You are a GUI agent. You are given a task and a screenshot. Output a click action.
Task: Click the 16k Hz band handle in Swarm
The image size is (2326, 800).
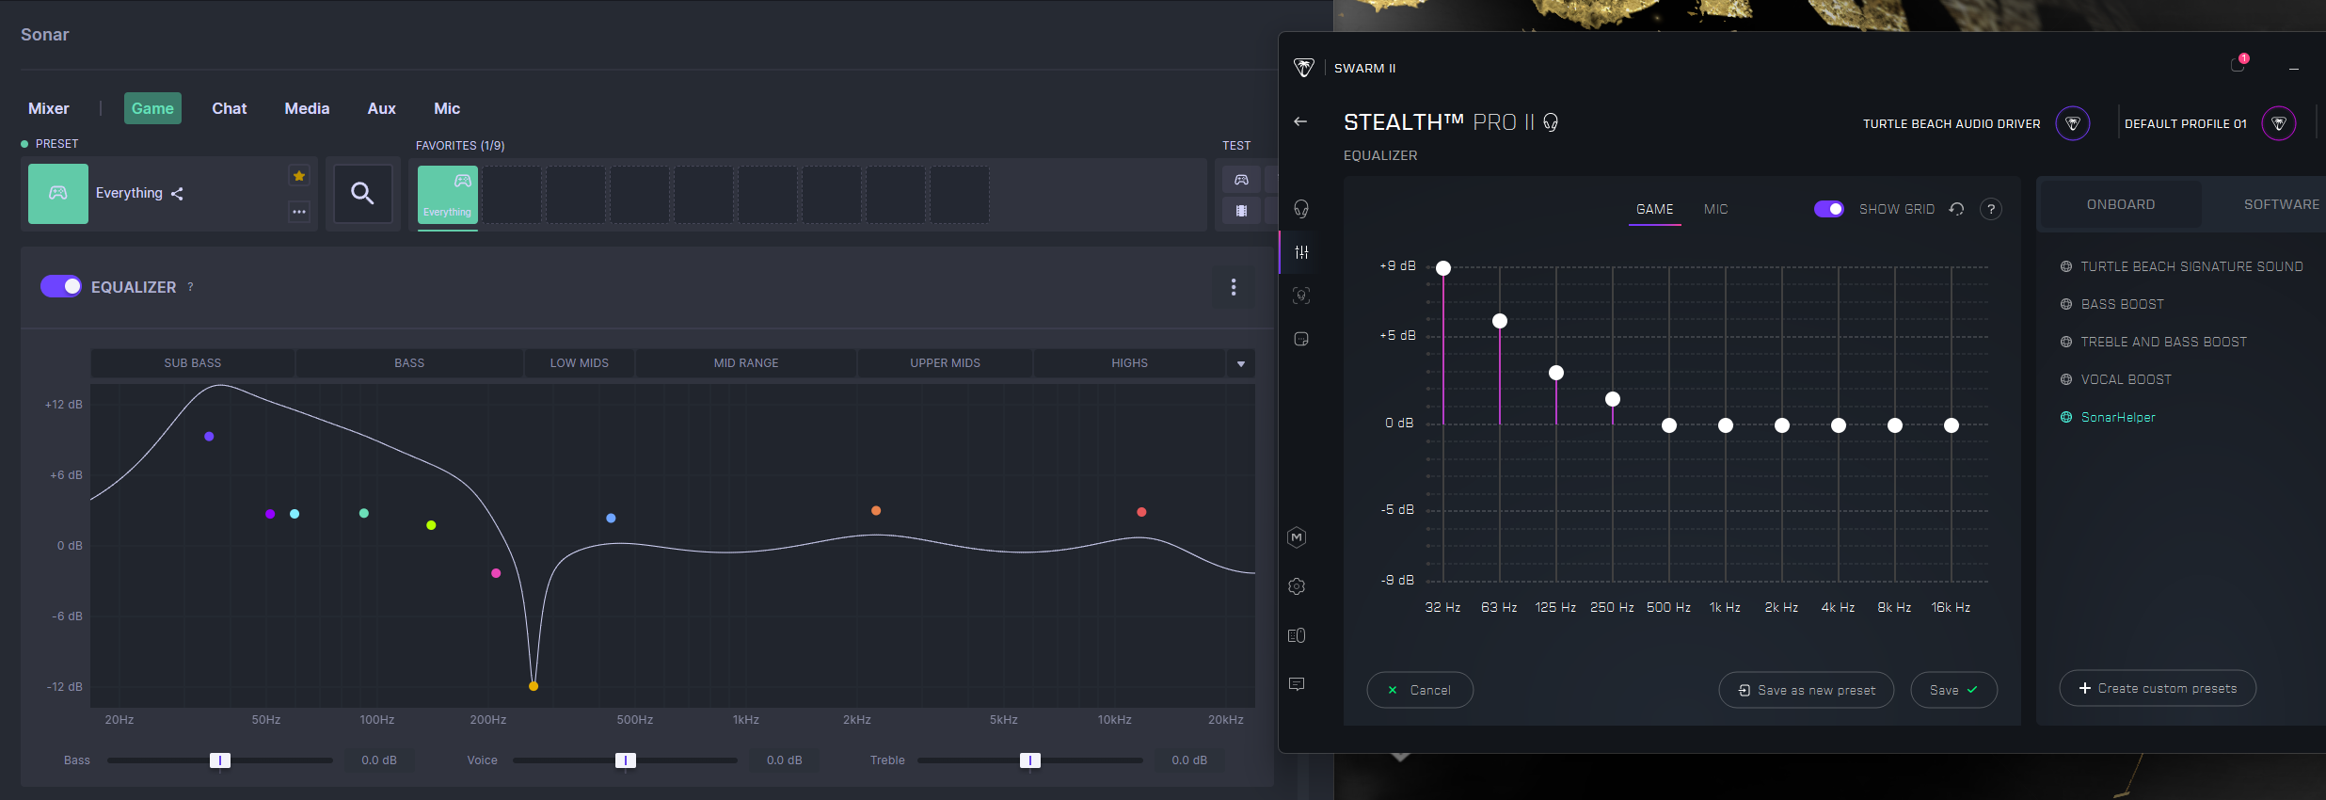[1952, 425]
